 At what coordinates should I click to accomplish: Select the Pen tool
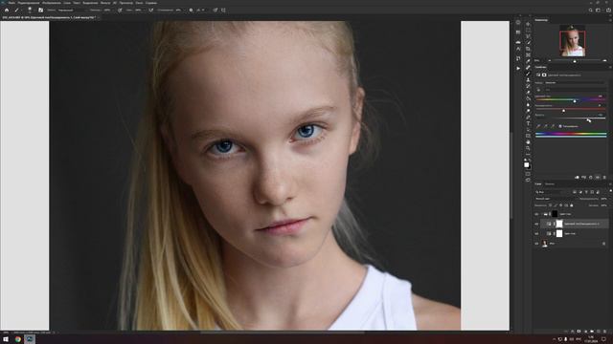click(x=528, y=118)
